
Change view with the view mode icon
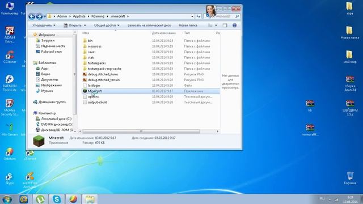coord(210,25)
